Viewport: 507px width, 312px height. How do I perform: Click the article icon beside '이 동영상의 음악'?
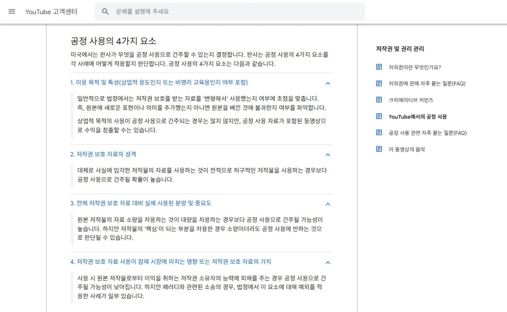pyautogui.click(x=378, y=149)
